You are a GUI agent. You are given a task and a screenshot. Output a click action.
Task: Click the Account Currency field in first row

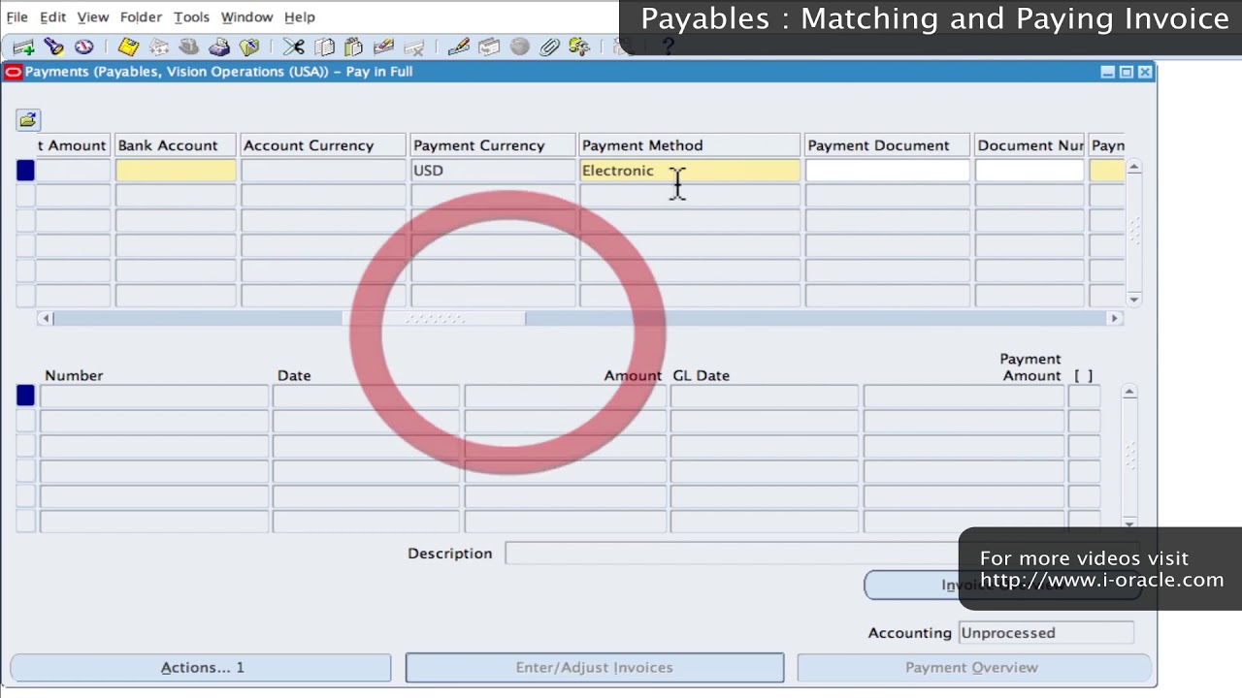pos(323,171)
